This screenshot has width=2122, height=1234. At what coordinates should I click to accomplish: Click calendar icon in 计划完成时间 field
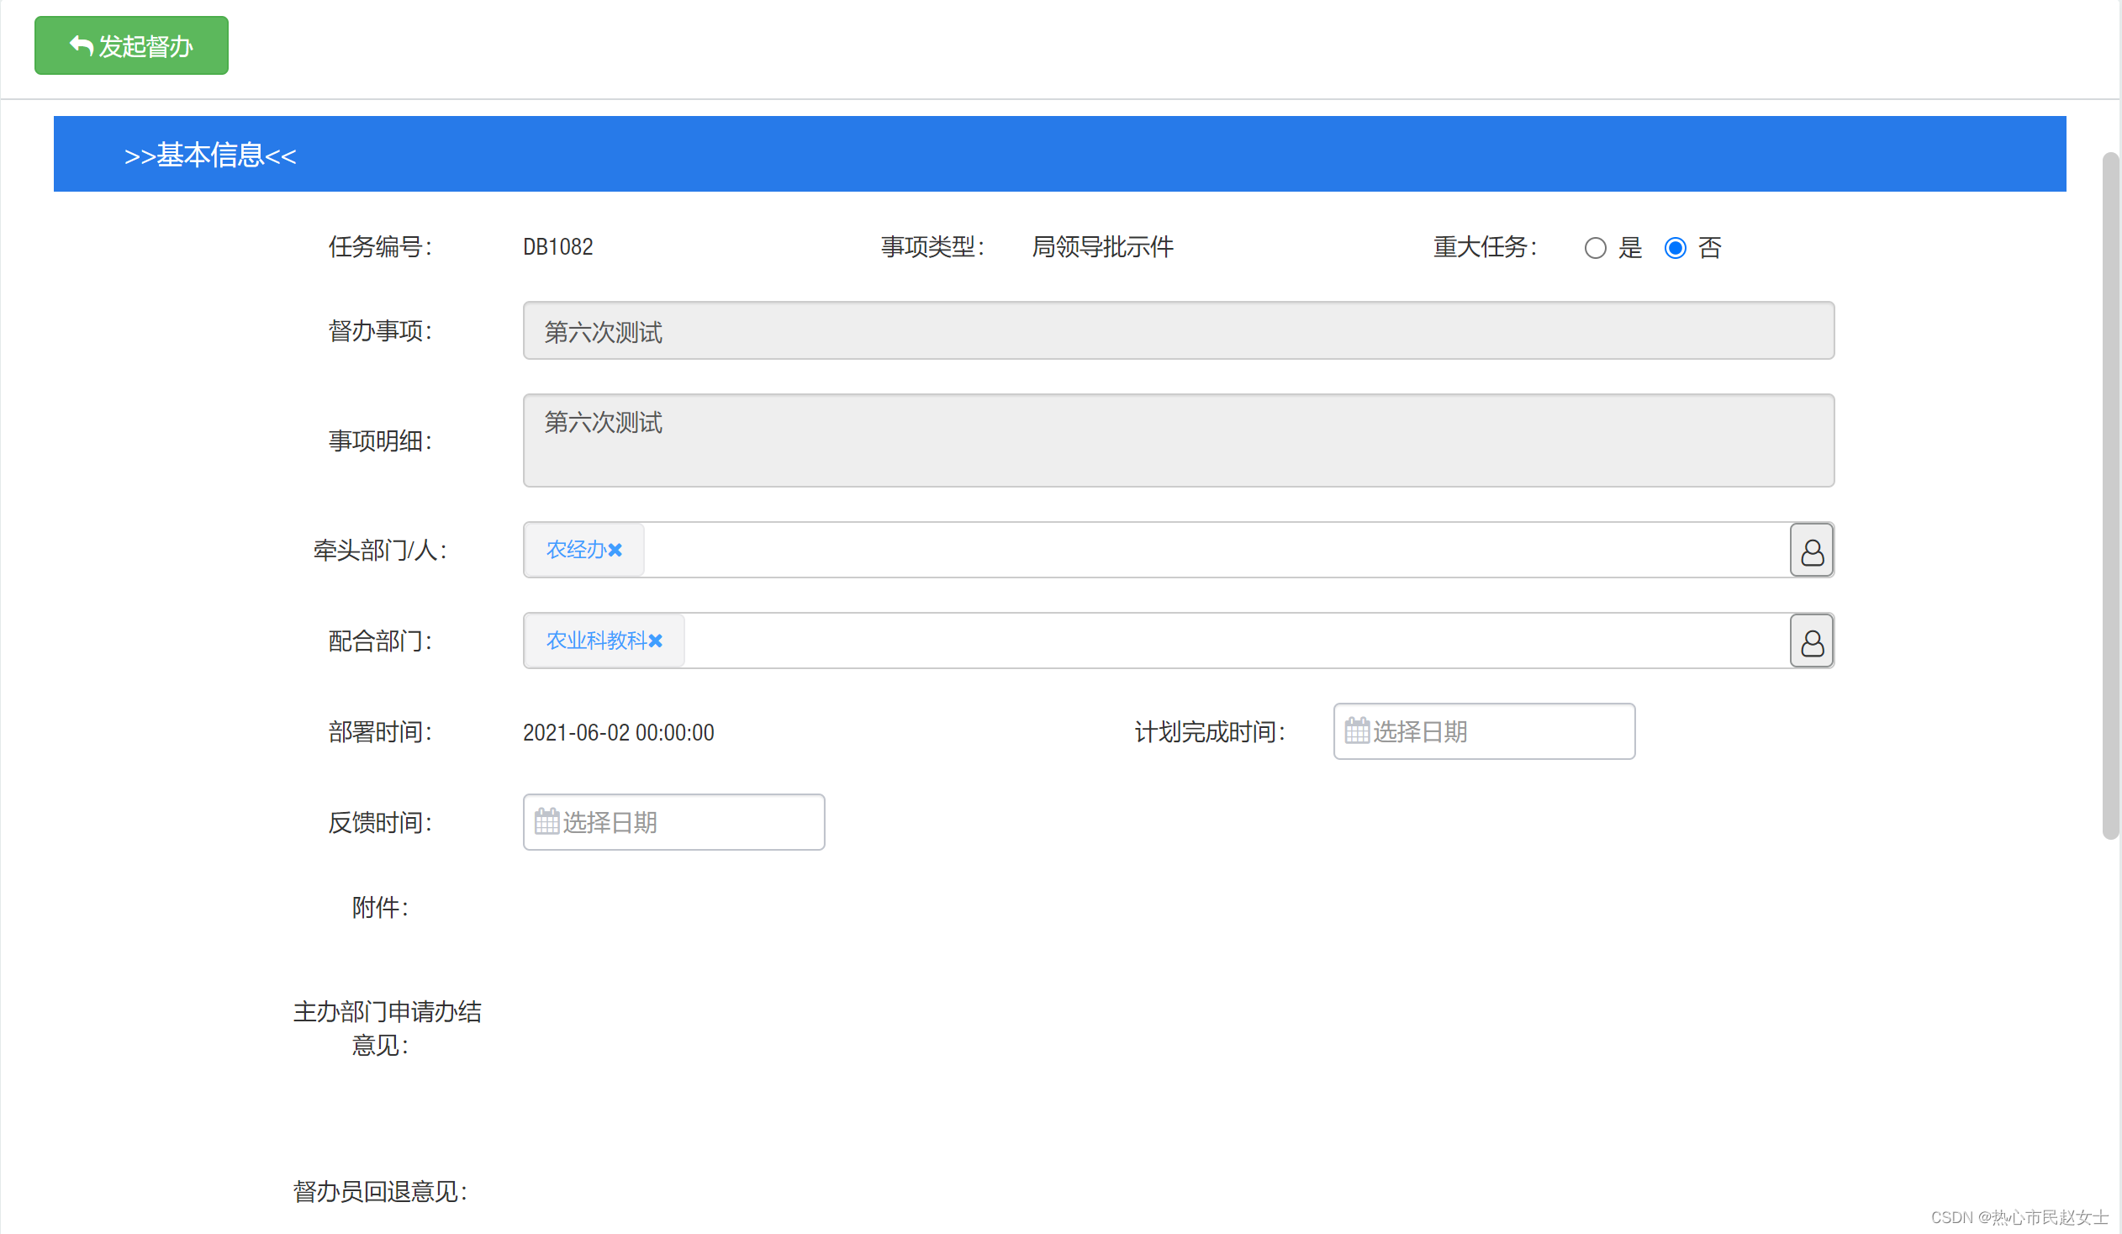tap(1357, 730)
